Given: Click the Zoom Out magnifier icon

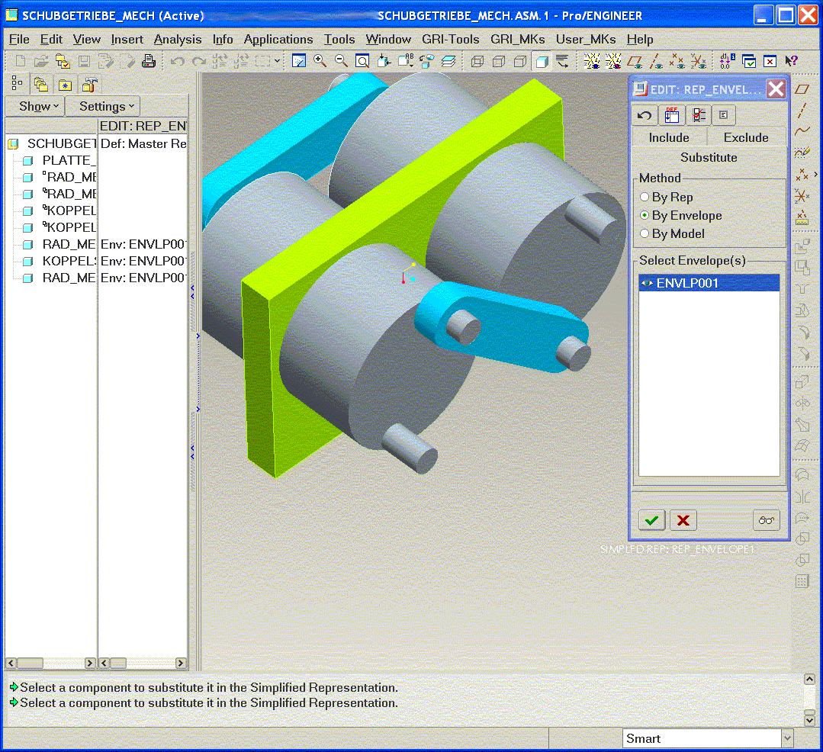Looking at the screenshot, I should [x=341, y=62].
